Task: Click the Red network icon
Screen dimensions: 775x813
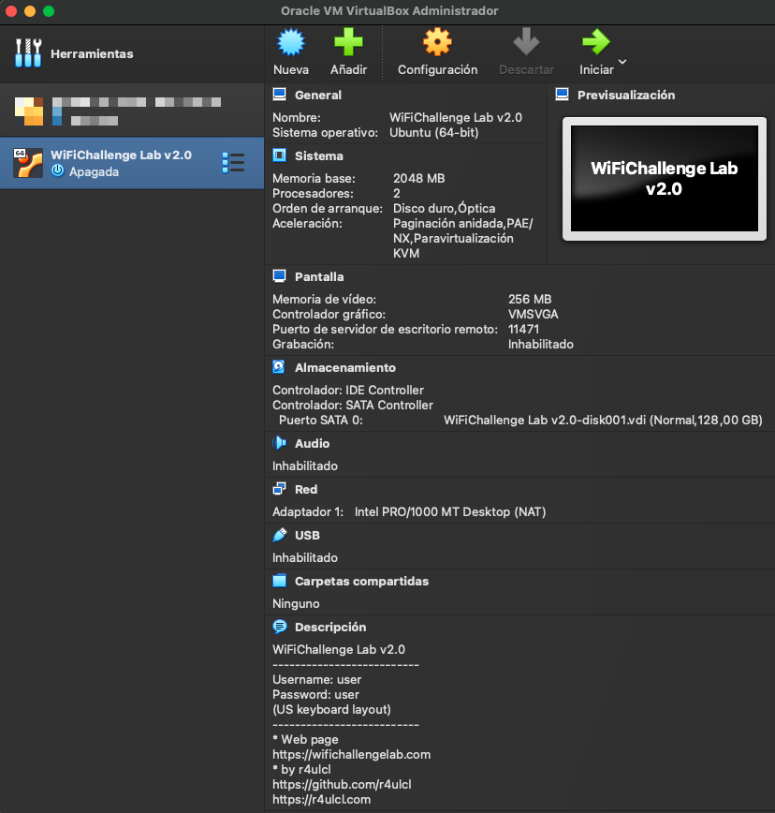Action: pyautogui.click(x=279, y=489)
